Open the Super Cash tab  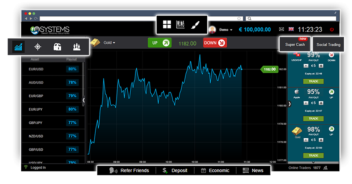295,44
